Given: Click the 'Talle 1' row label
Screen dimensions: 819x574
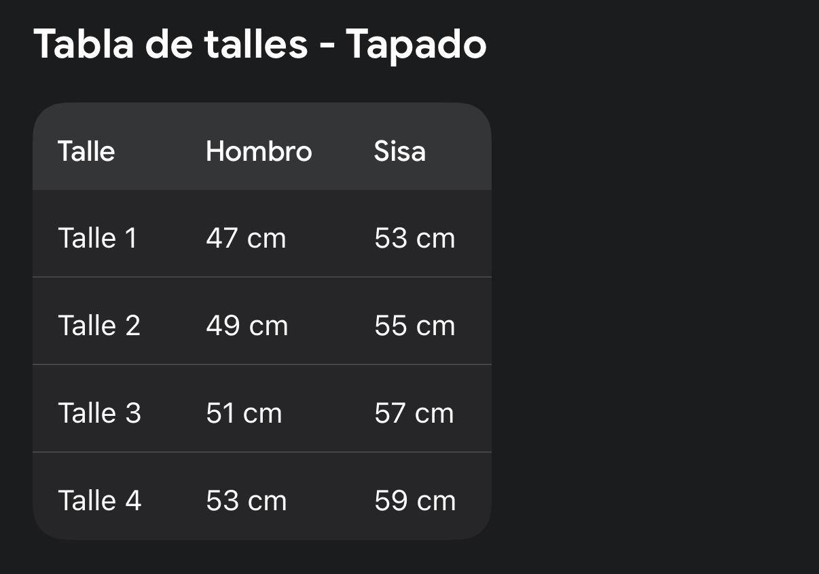Looking at the screenshot, I should (x=97, y=238).
